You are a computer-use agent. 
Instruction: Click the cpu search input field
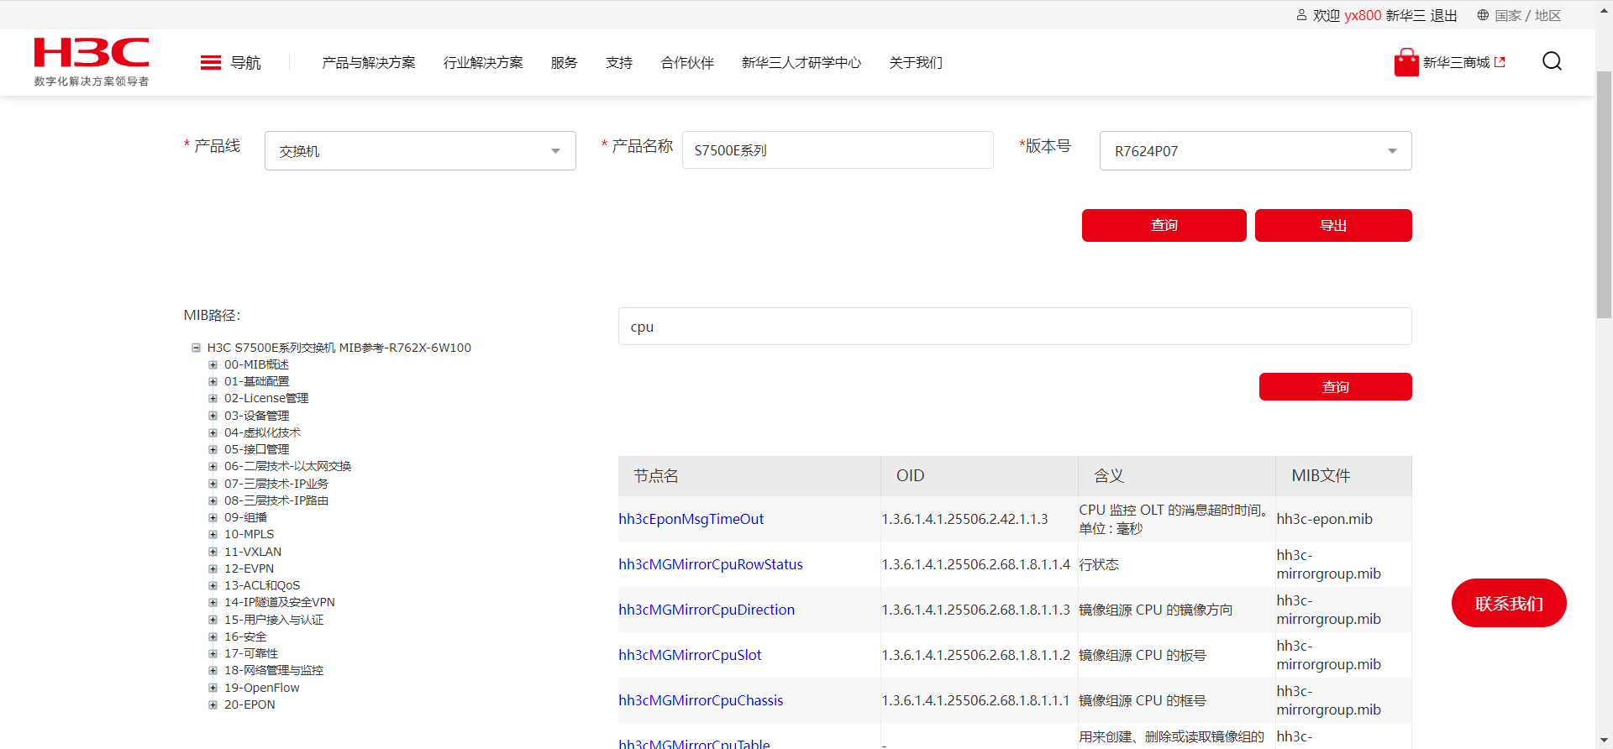tap(1014, 327)
